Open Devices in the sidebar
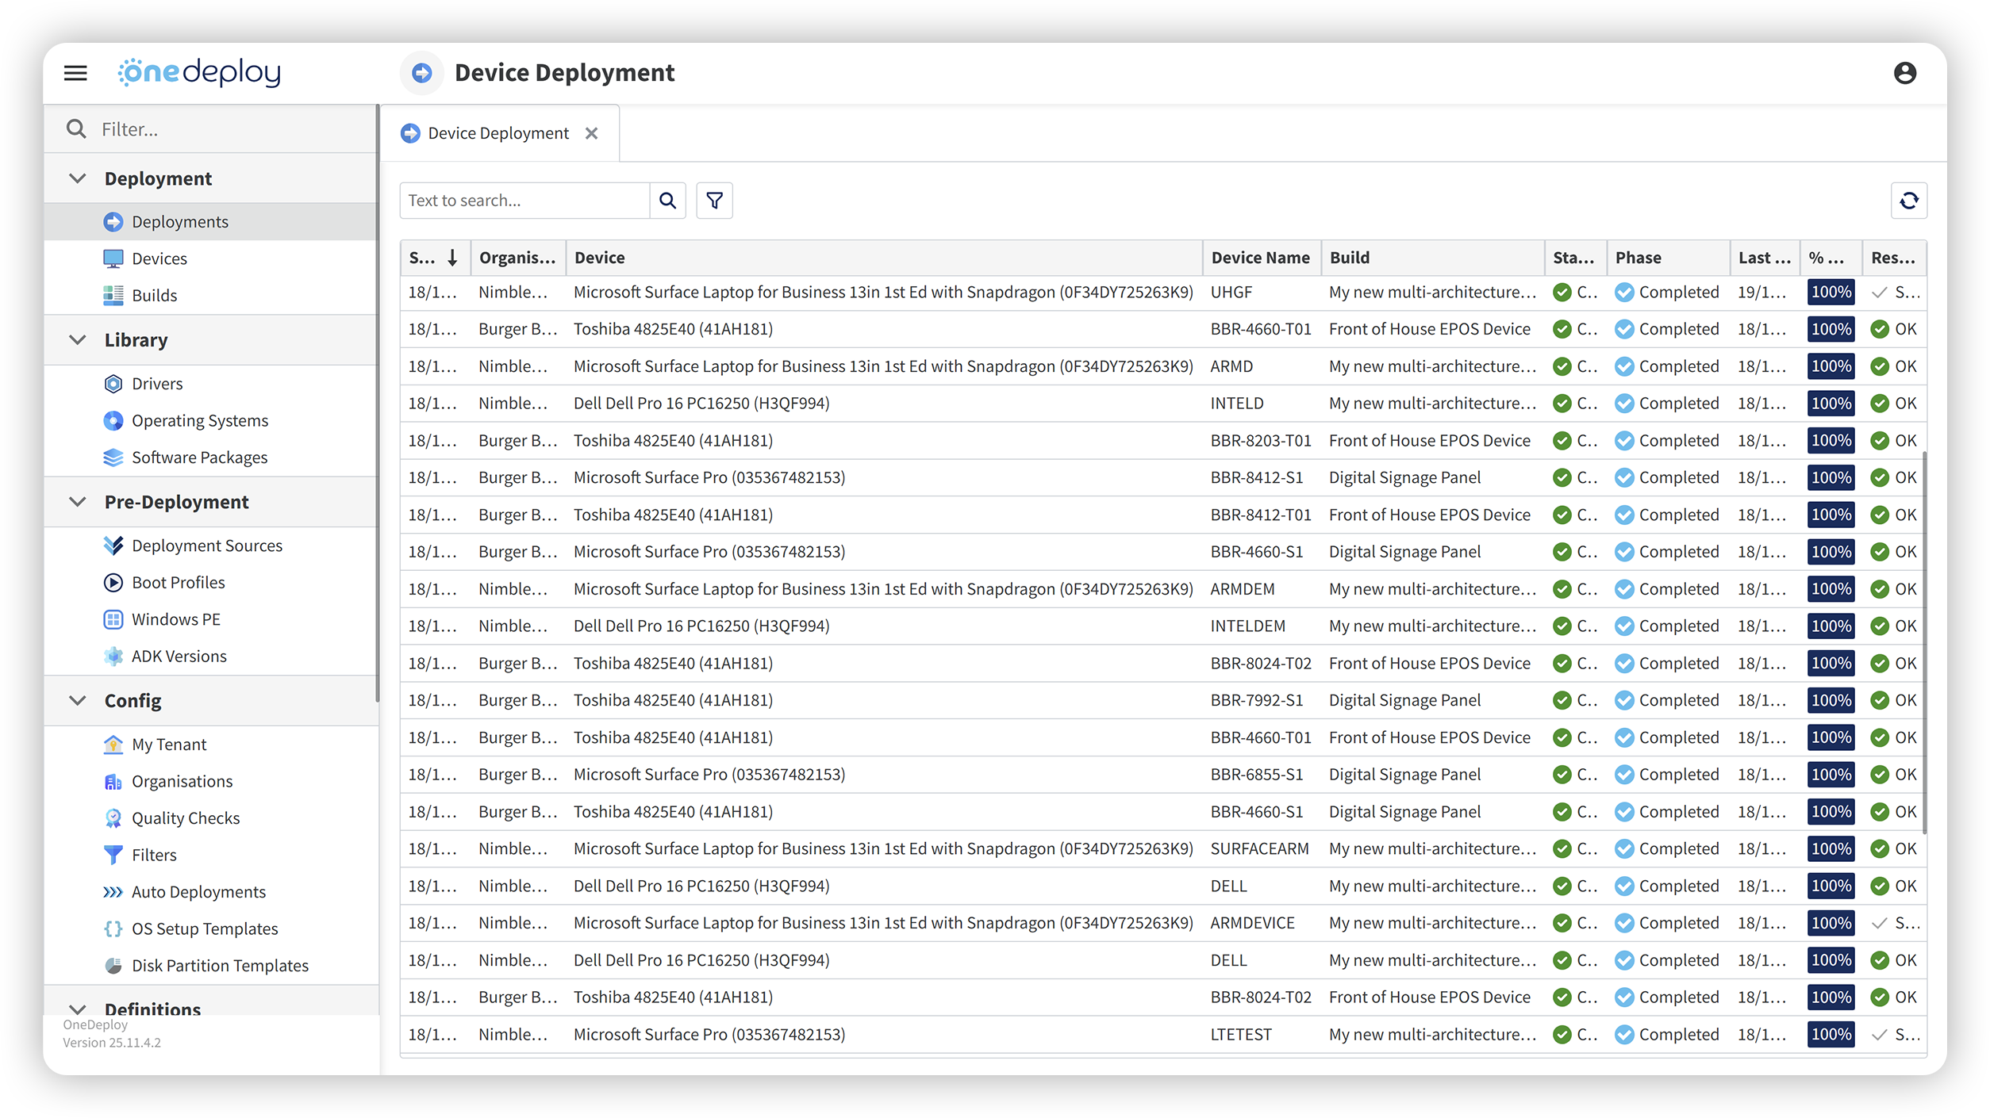Viewport: 1990px width, 1118px height. pos(159,258)
